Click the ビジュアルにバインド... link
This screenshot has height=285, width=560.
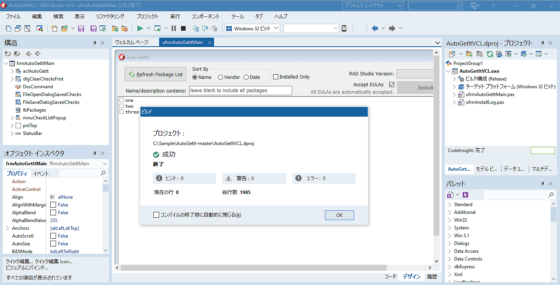pyautogui.click(x=27, y=268)
